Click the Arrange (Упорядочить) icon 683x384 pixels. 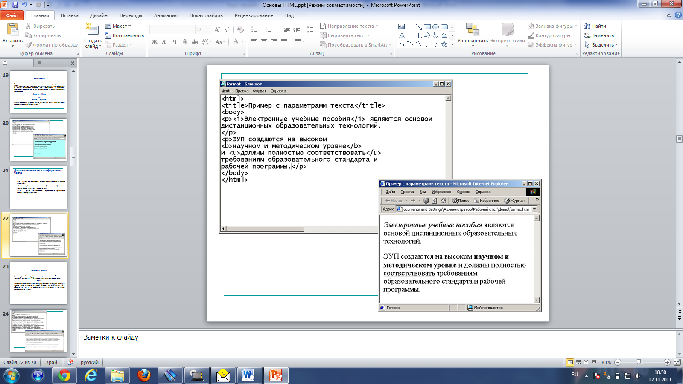click(x=473, y=29)
